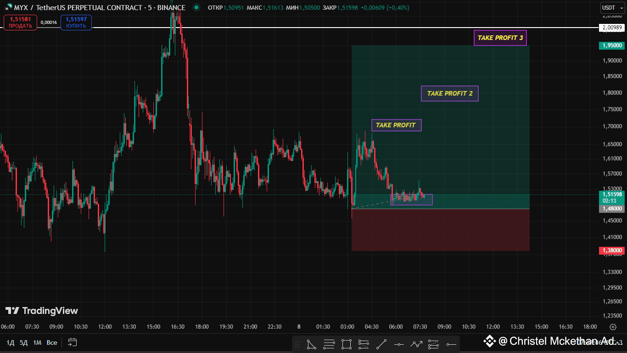Click the price change +0,00609 (+0,40%)
This screenshot has width=627, height=353.
click(385, 7)
